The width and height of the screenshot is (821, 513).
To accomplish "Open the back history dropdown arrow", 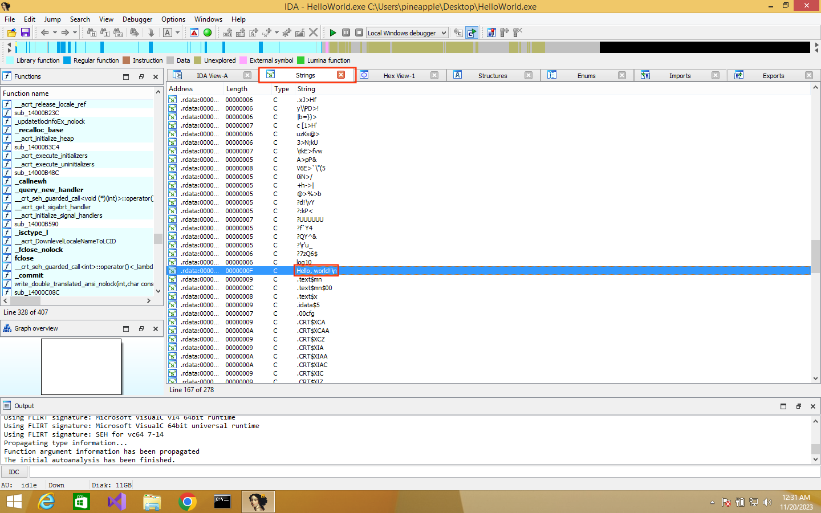I will point(55,32).
